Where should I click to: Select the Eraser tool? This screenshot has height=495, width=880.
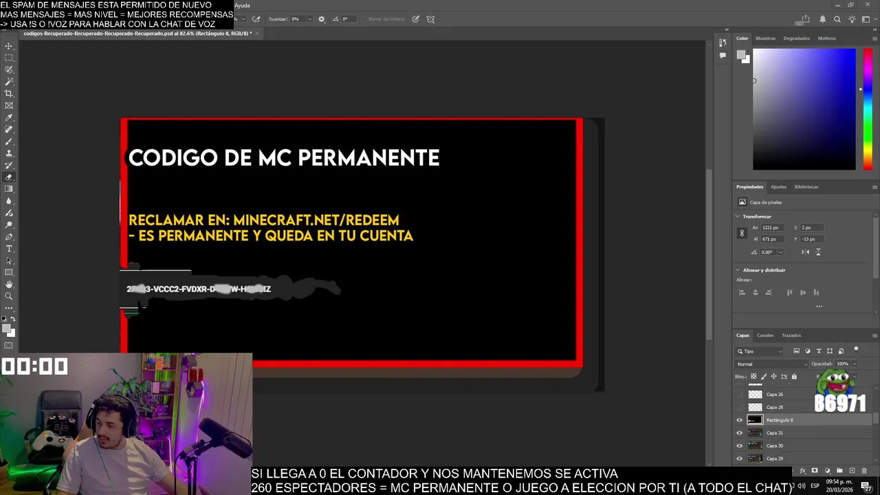click(x=9, y=177)
